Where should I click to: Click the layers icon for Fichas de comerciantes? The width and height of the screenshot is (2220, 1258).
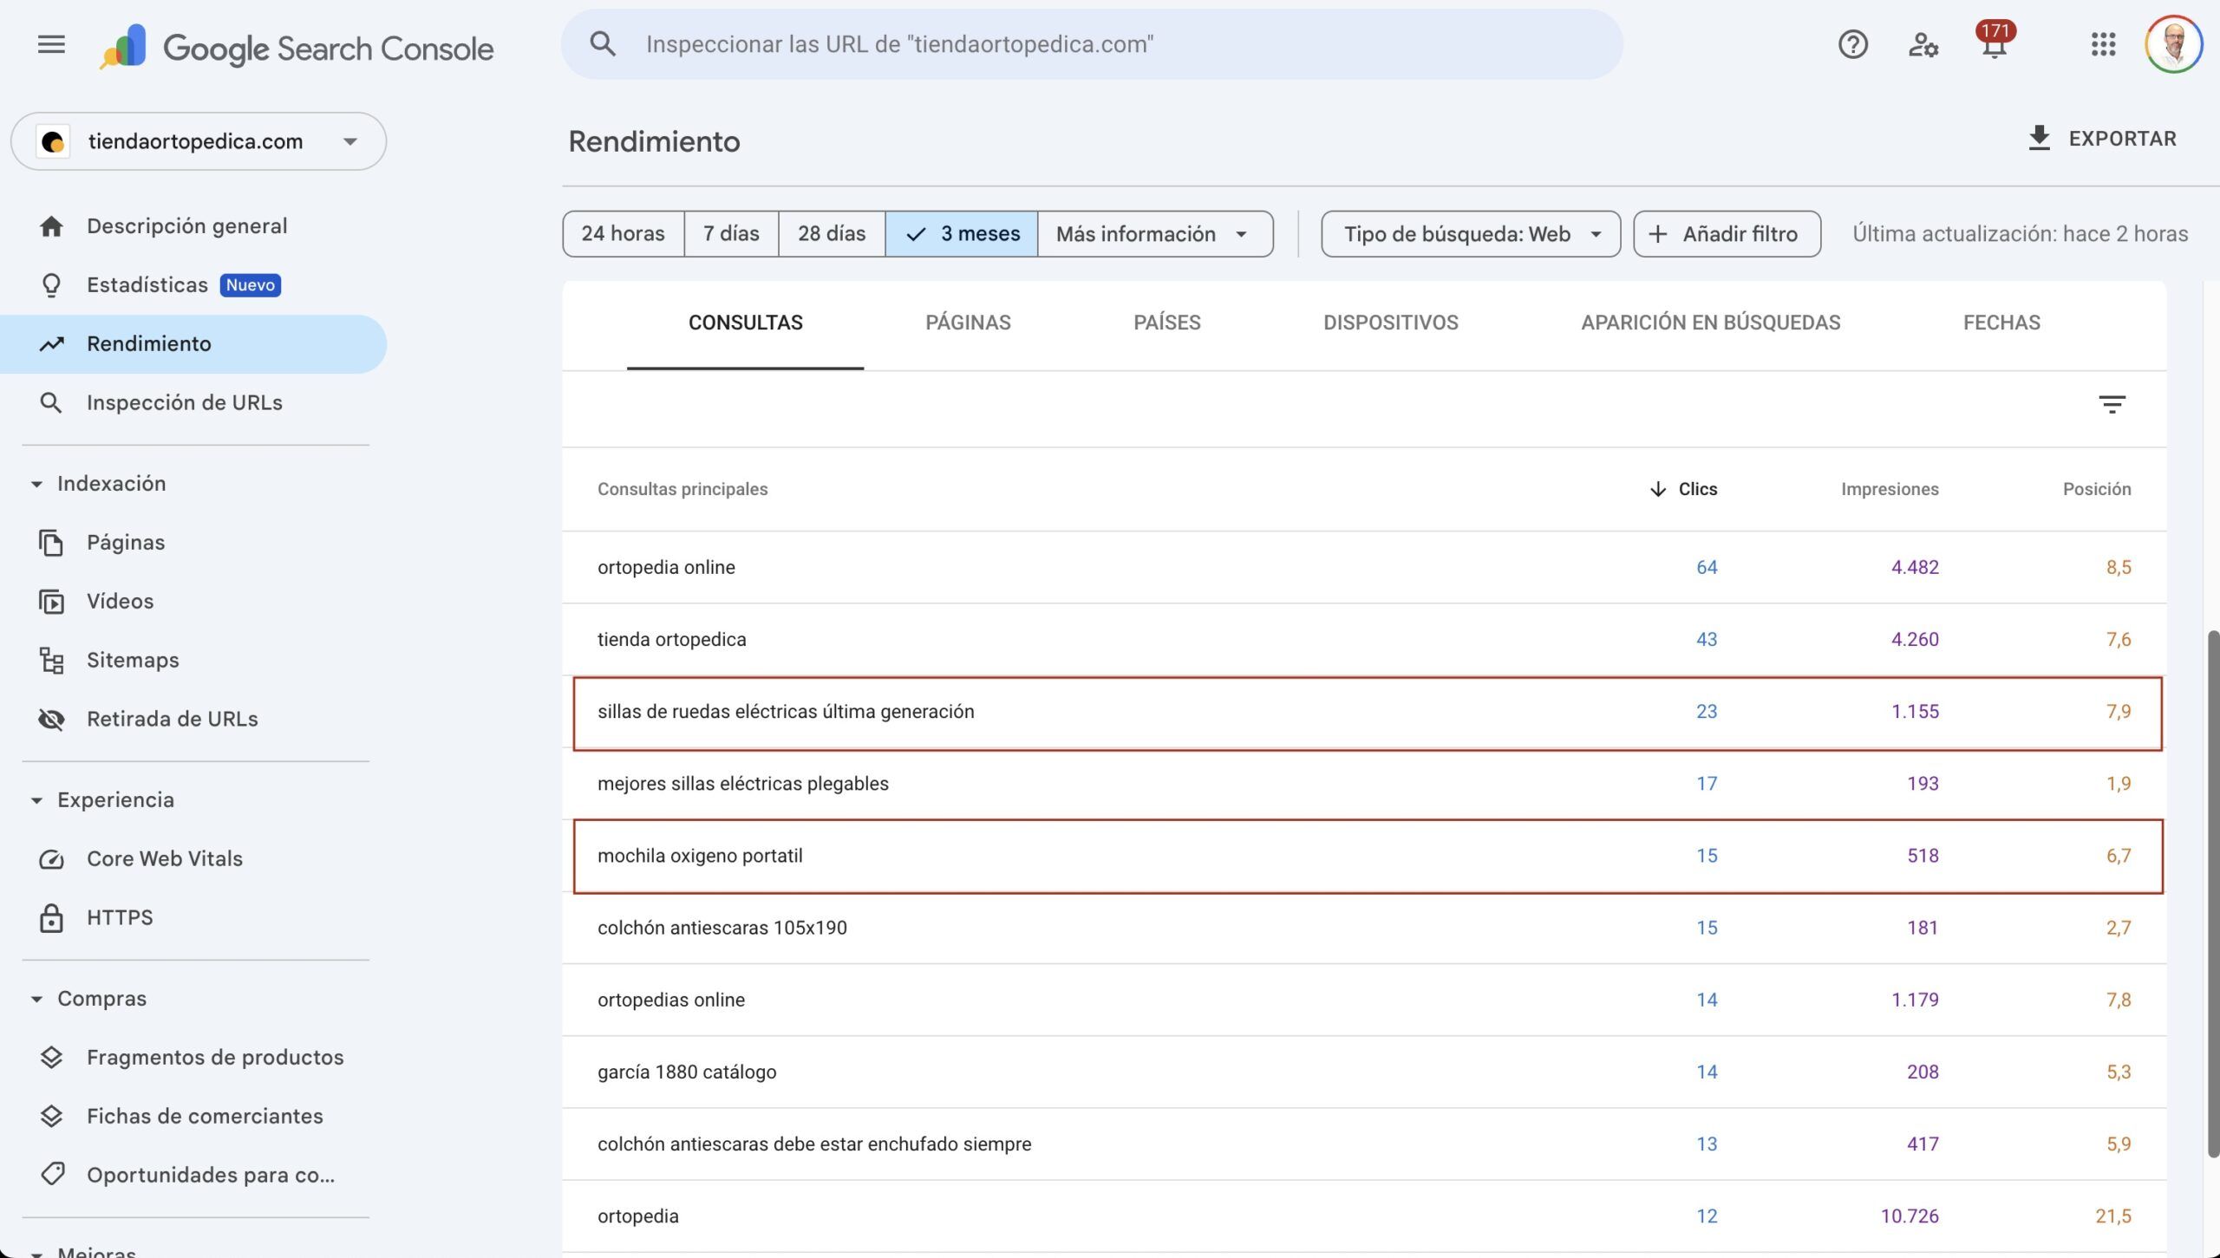[x=51, y=1117]
